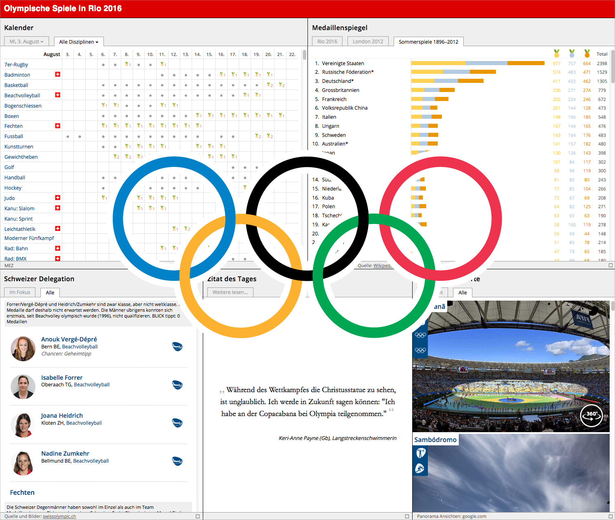Click the Swiss flag icon beside Beachvolleyball
The image size is (615, 520).
tap(58, 95)
